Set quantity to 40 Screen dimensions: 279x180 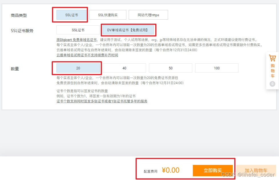(x=124, y=68)
